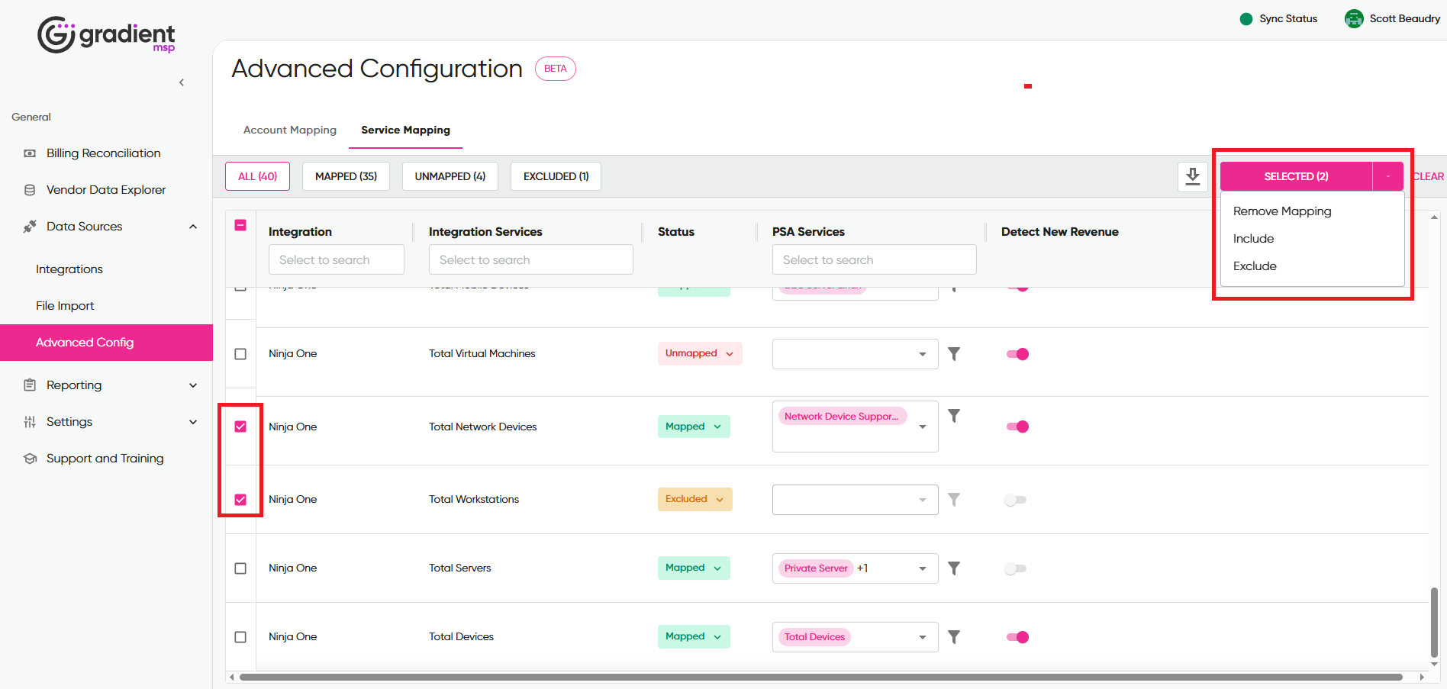Click the Network Device Support tag
Viewport: 1447px width, 689px height.
point(843,417)
